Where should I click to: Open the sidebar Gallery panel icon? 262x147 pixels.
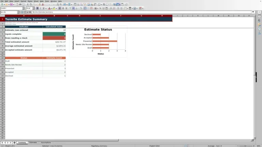(259, 24)
